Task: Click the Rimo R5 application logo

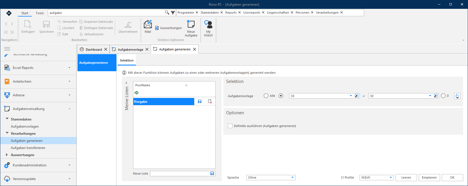Action: click(x=9, y=13)
